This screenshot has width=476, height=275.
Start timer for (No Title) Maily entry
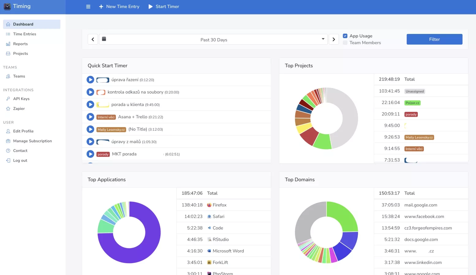(90, 129)
